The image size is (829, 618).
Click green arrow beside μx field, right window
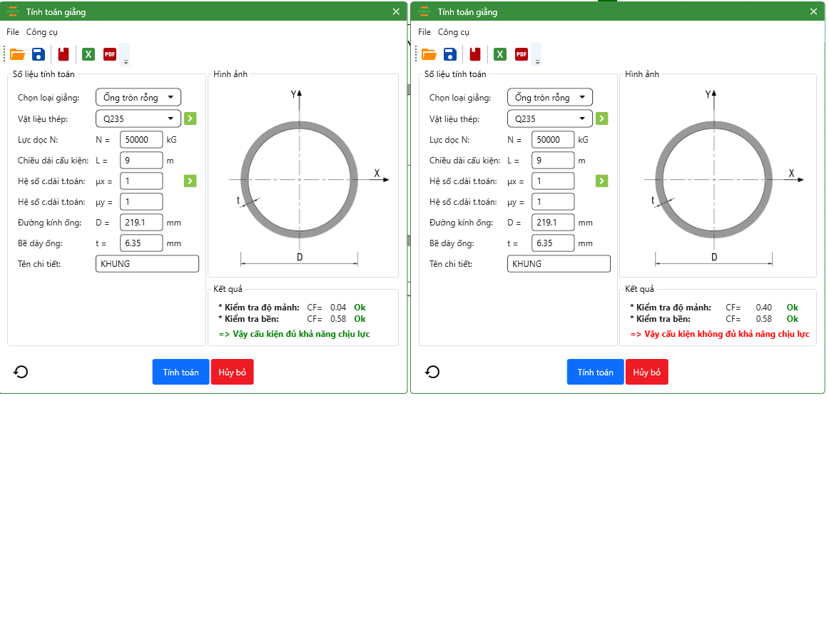click(601, 181)
